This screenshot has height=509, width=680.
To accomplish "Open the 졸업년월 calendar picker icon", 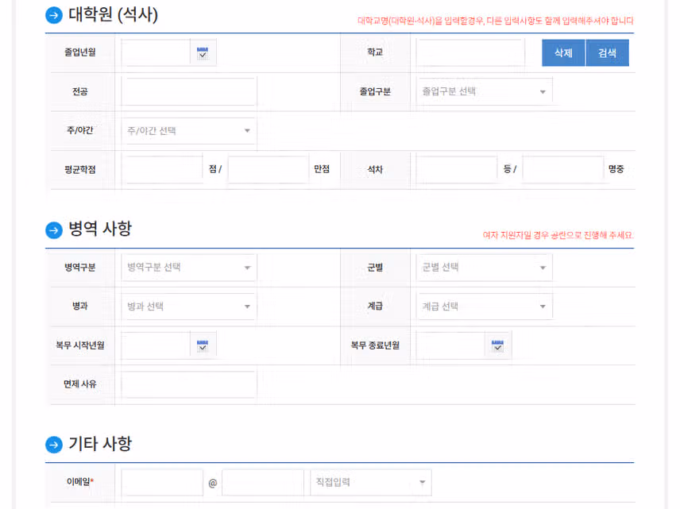I will tap(203, 52).
